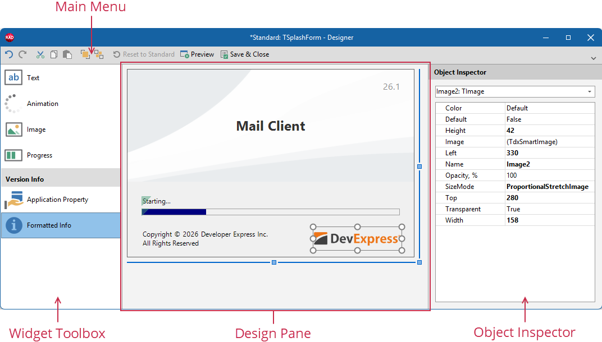Click the Width value 158
The width and height of the screenshot is (602, 342).
(x=549, y=220)
